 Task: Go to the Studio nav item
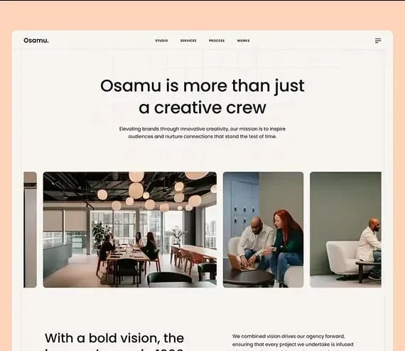point(161,41)
